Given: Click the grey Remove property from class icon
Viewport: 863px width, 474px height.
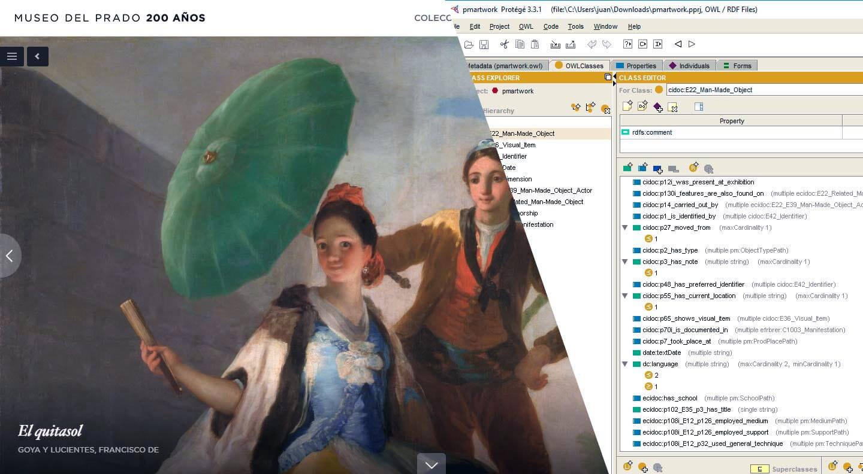Looking at the screenshot, I should click(673, 169).
